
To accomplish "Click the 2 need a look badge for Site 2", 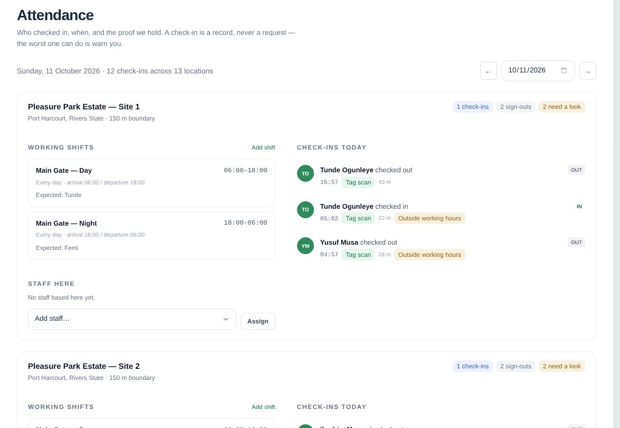I will 562,366.
